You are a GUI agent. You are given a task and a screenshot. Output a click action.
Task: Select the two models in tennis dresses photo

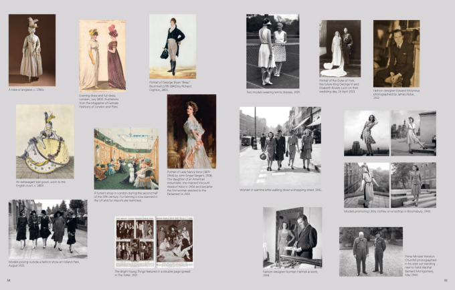272,51
